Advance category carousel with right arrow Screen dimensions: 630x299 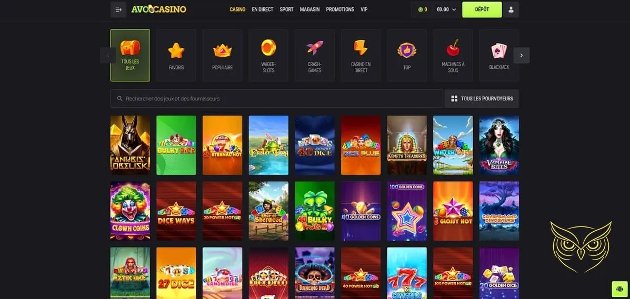tap(521, 55)
